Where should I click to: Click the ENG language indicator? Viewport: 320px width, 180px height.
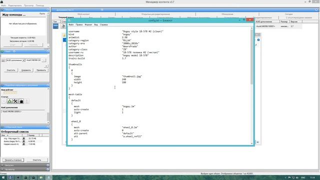pos(303,177)
